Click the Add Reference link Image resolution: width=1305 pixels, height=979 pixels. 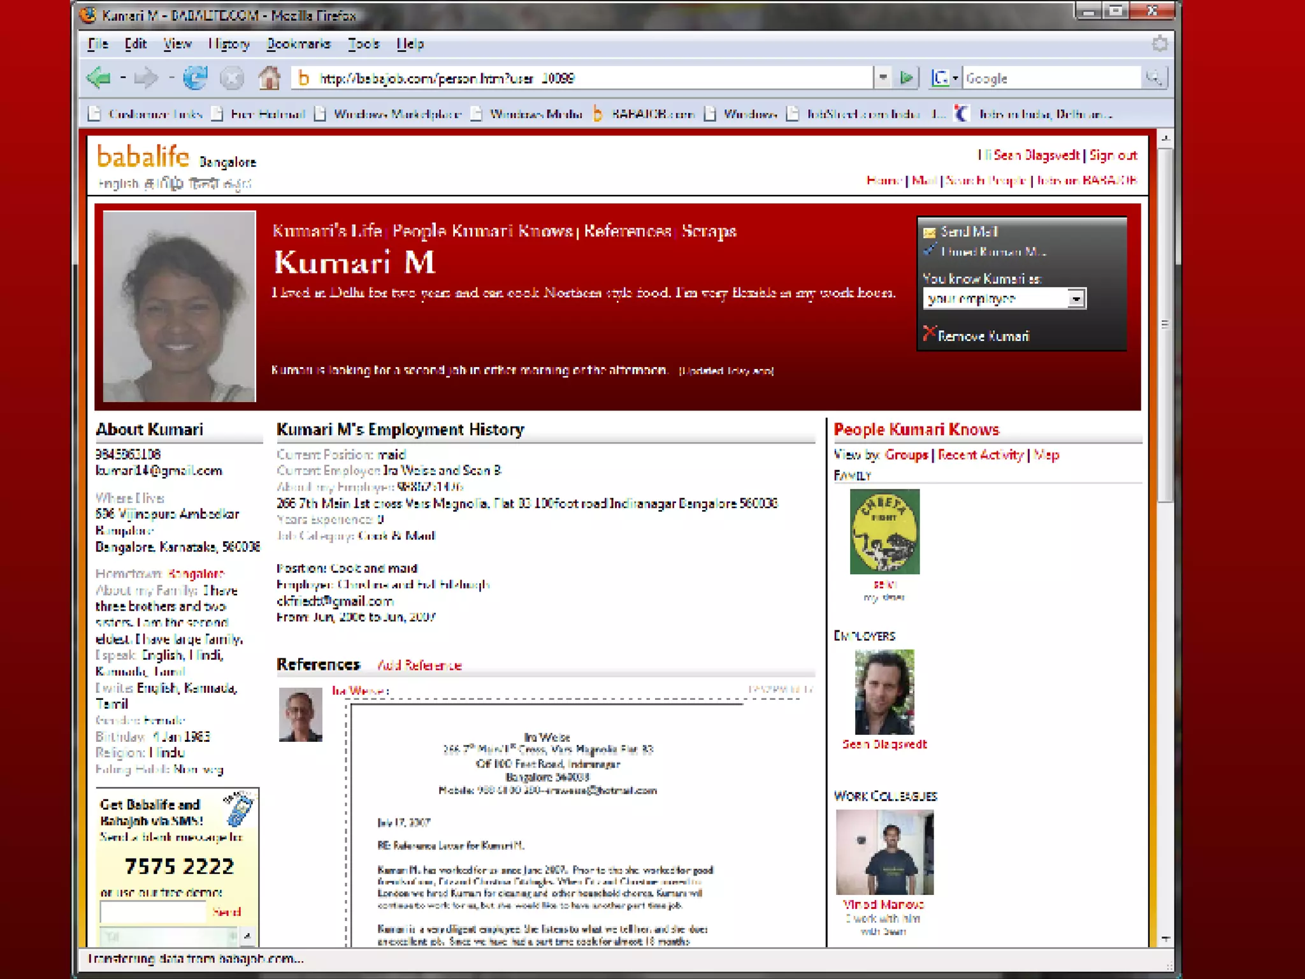coord(419,665)
